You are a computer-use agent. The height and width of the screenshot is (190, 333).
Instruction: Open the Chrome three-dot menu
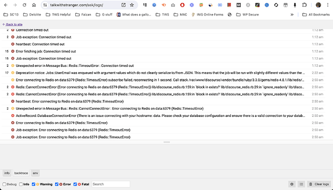tap(328, 5)
